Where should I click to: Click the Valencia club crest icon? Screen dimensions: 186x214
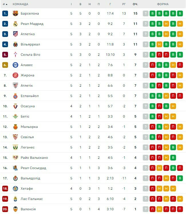[x=15, y=209]
